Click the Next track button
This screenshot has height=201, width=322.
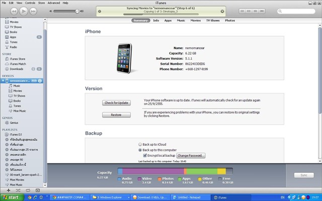33,11
